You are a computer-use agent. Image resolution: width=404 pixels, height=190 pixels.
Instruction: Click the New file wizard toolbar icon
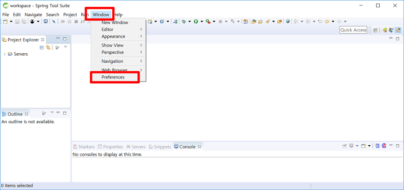tap(5, 22)
